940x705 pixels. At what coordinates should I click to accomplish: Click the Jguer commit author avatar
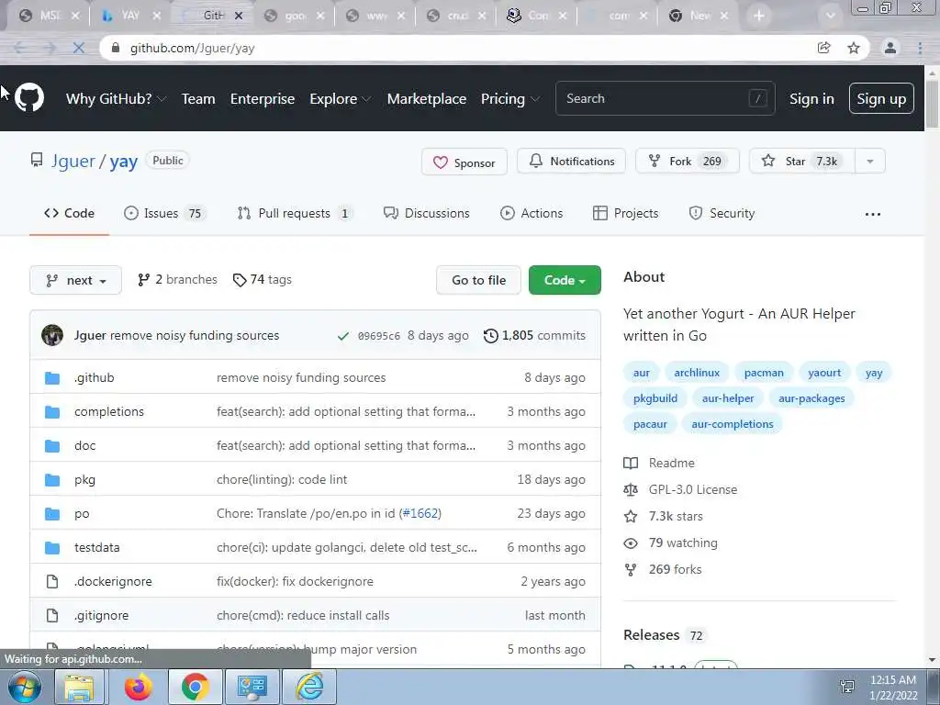point(52,335)
